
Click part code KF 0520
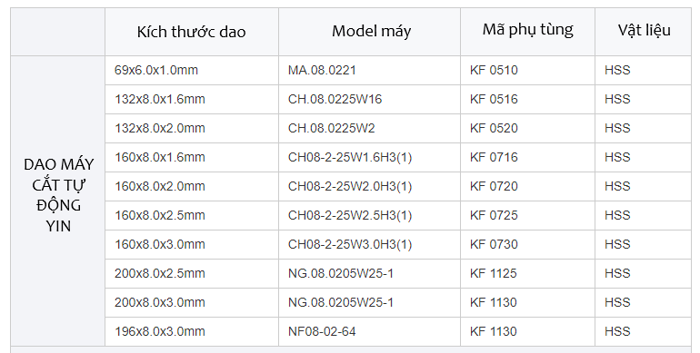point(527,128)
